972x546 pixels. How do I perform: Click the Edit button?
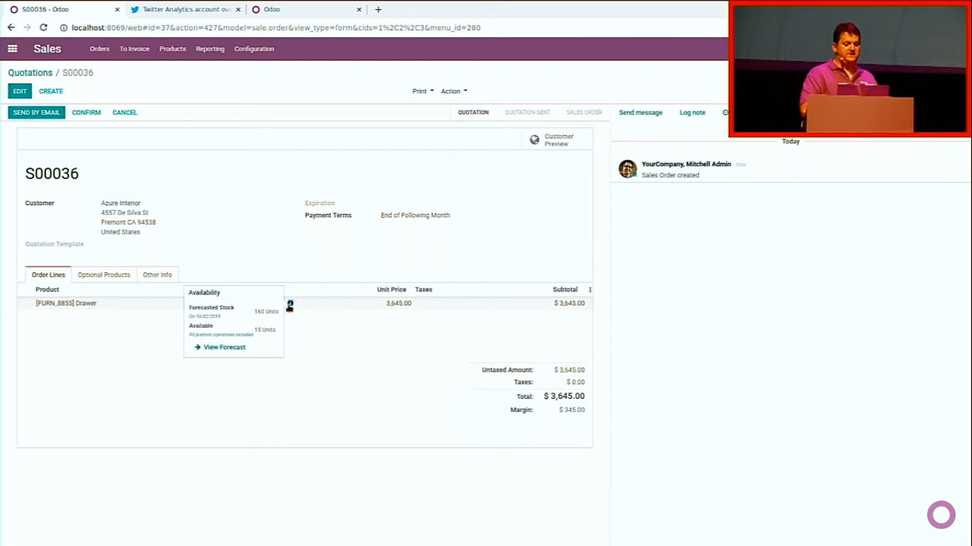pos(20,91)
